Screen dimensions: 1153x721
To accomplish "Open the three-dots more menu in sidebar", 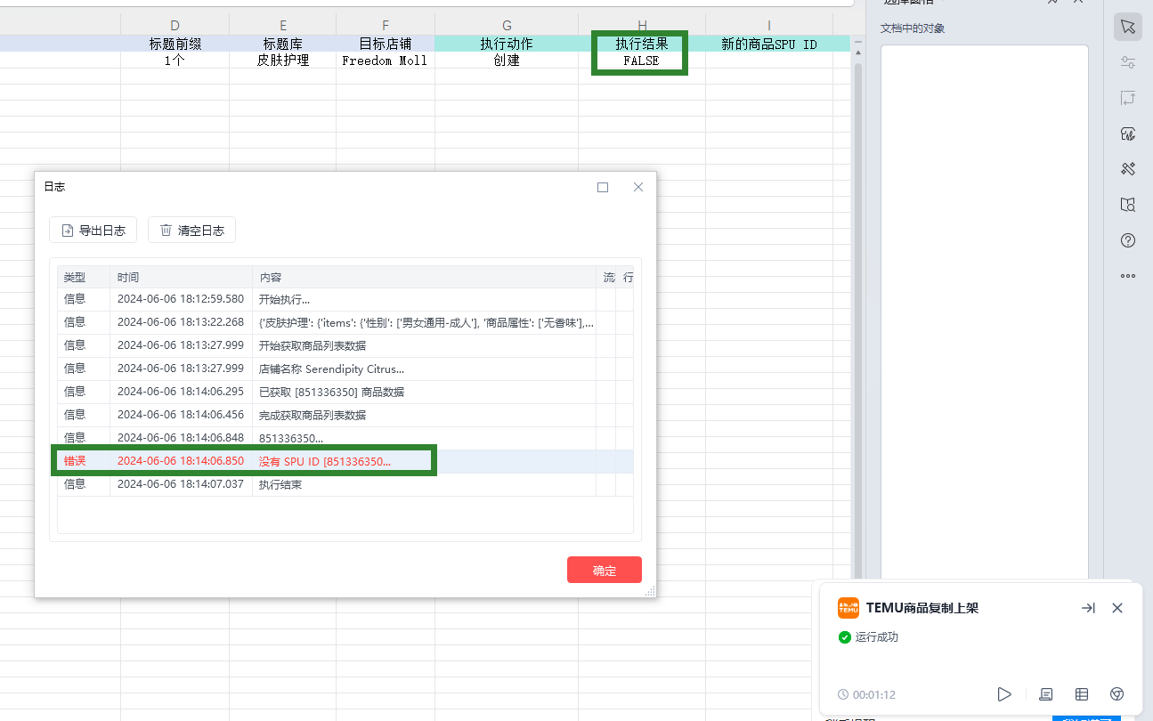I will (x=1128, y=276).
